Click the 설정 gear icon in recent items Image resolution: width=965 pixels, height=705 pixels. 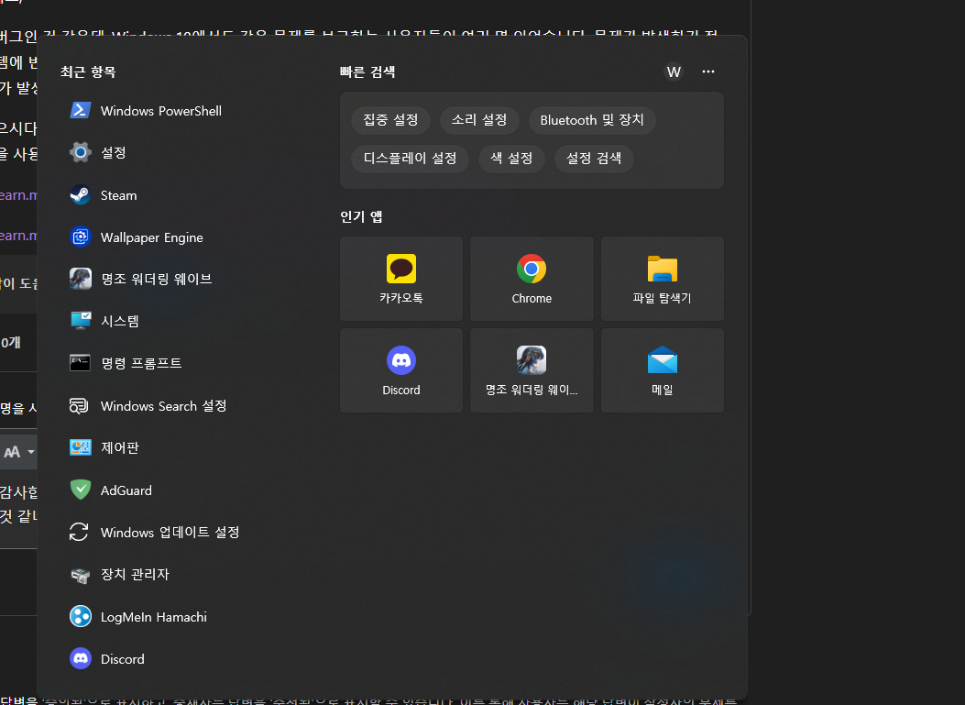(x=81, y=152)
